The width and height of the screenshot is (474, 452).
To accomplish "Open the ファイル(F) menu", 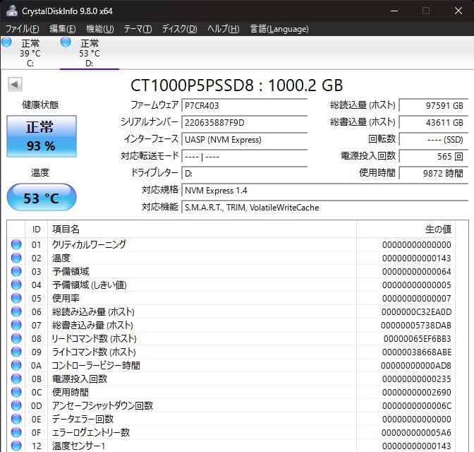I will click(22, 29).
